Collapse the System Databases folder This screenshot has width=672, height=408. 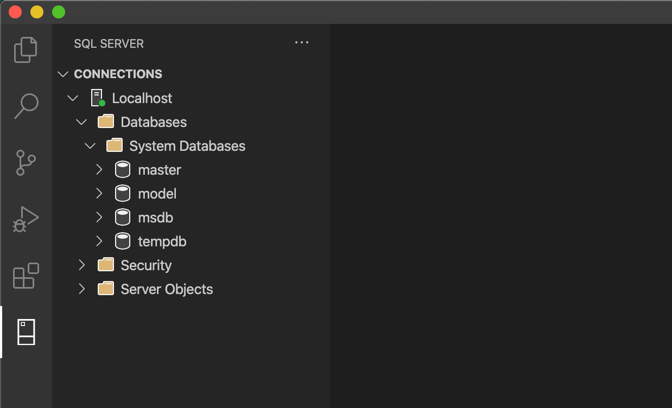90,146
